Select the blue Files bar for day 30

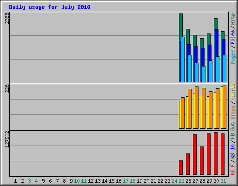click(217, 43)
